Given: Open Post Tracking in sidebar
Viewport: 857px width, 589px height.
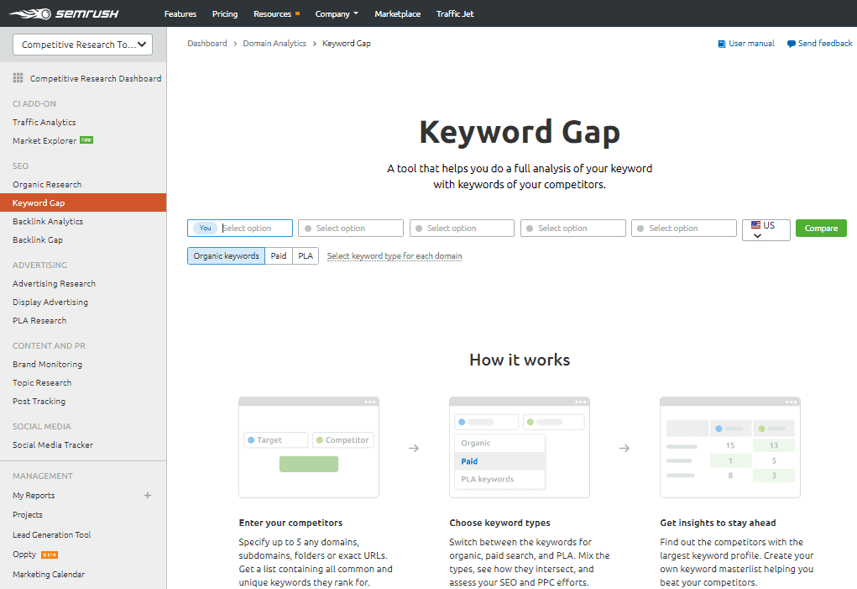Looking at the screenshot, I should (39, 402).
